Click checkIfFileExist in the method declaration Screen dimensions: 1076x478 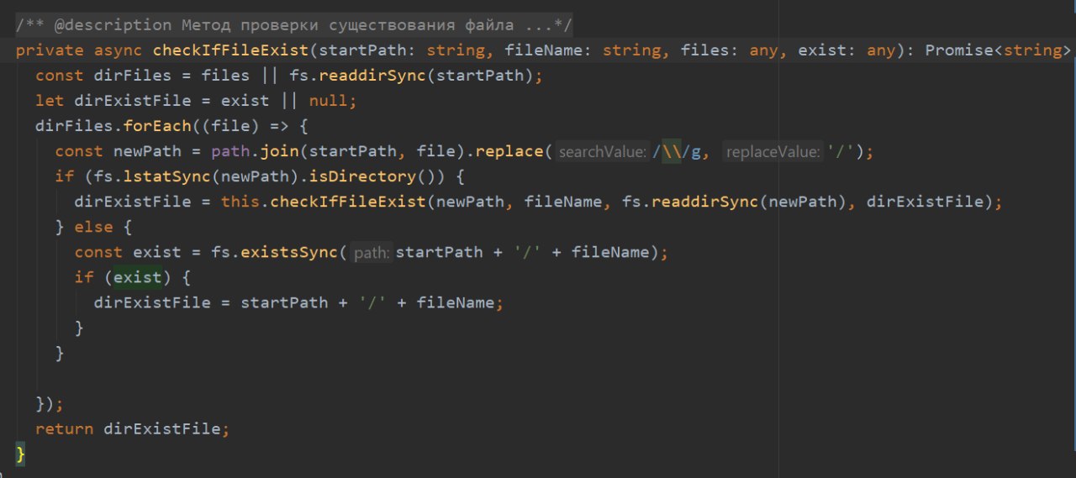point(230,50)
